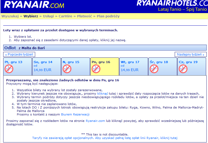Image resolution: width=208 pixels, height=143 pixels.
Task: Select the Cz, gru 19 date tab
Action: (x=192, y=67)
